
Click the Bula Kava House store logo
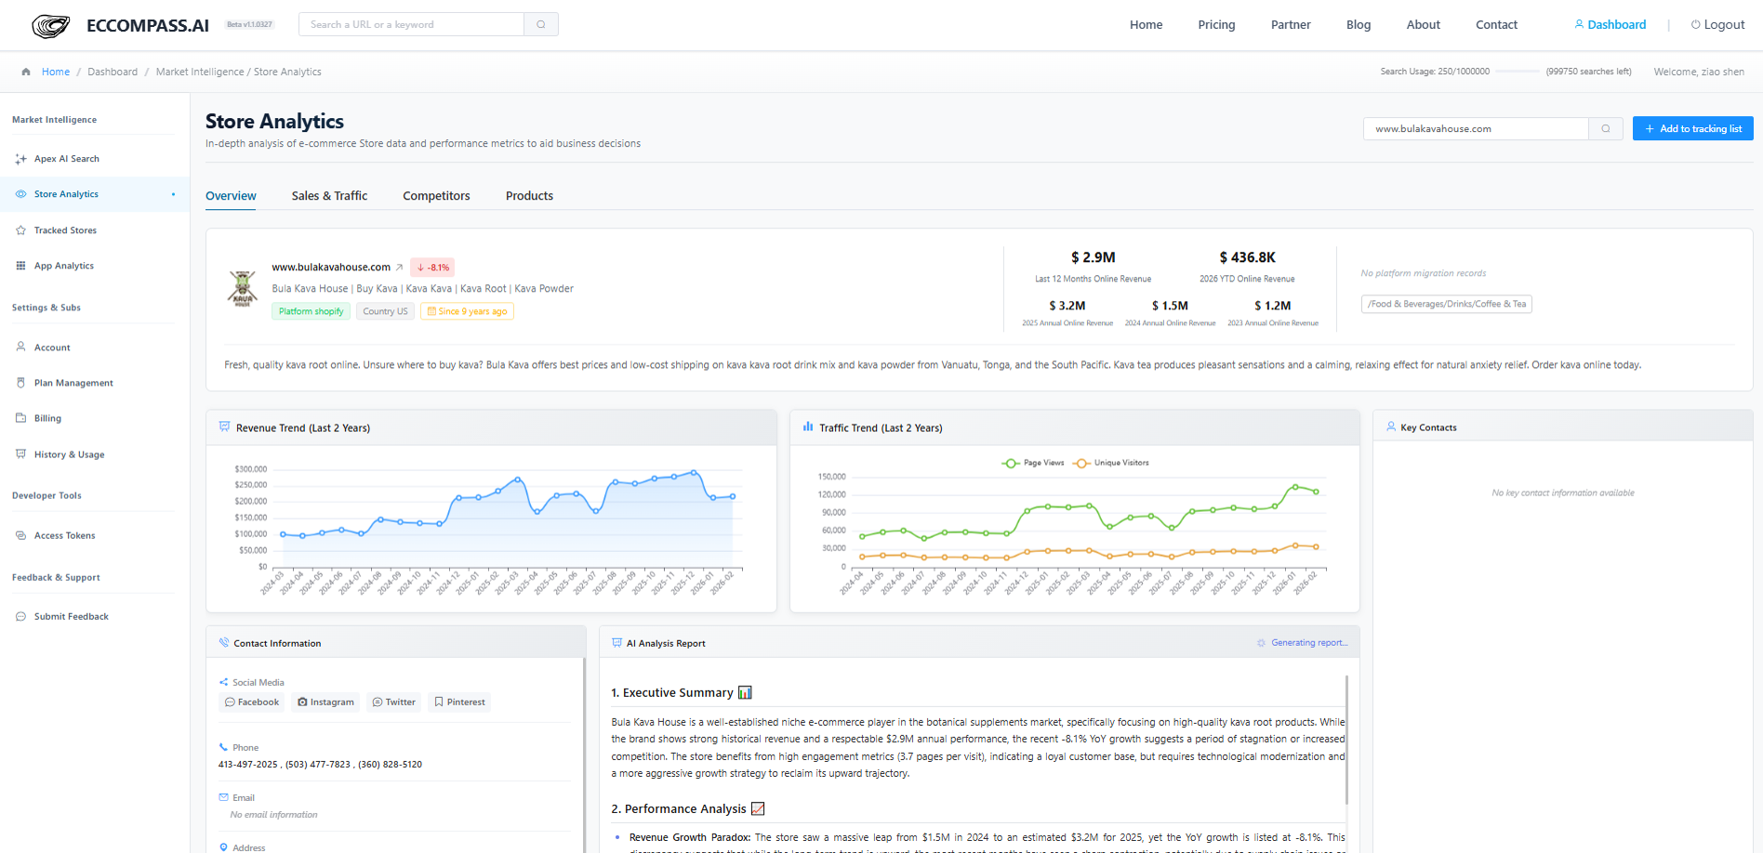click(243, 289)
